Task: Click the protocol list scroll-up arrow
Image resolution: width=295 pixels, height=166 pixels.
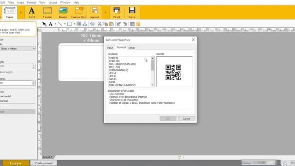Action: point(153,59)
